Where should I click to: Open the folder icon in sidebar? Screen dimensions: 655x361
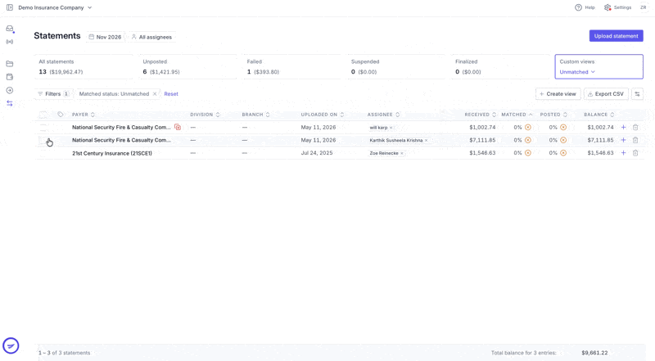(x=10, y=64)
